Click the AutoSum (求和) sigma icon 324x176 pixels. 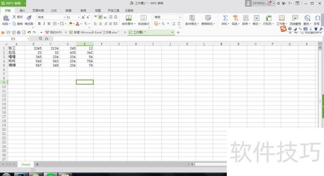click(225, 18)
